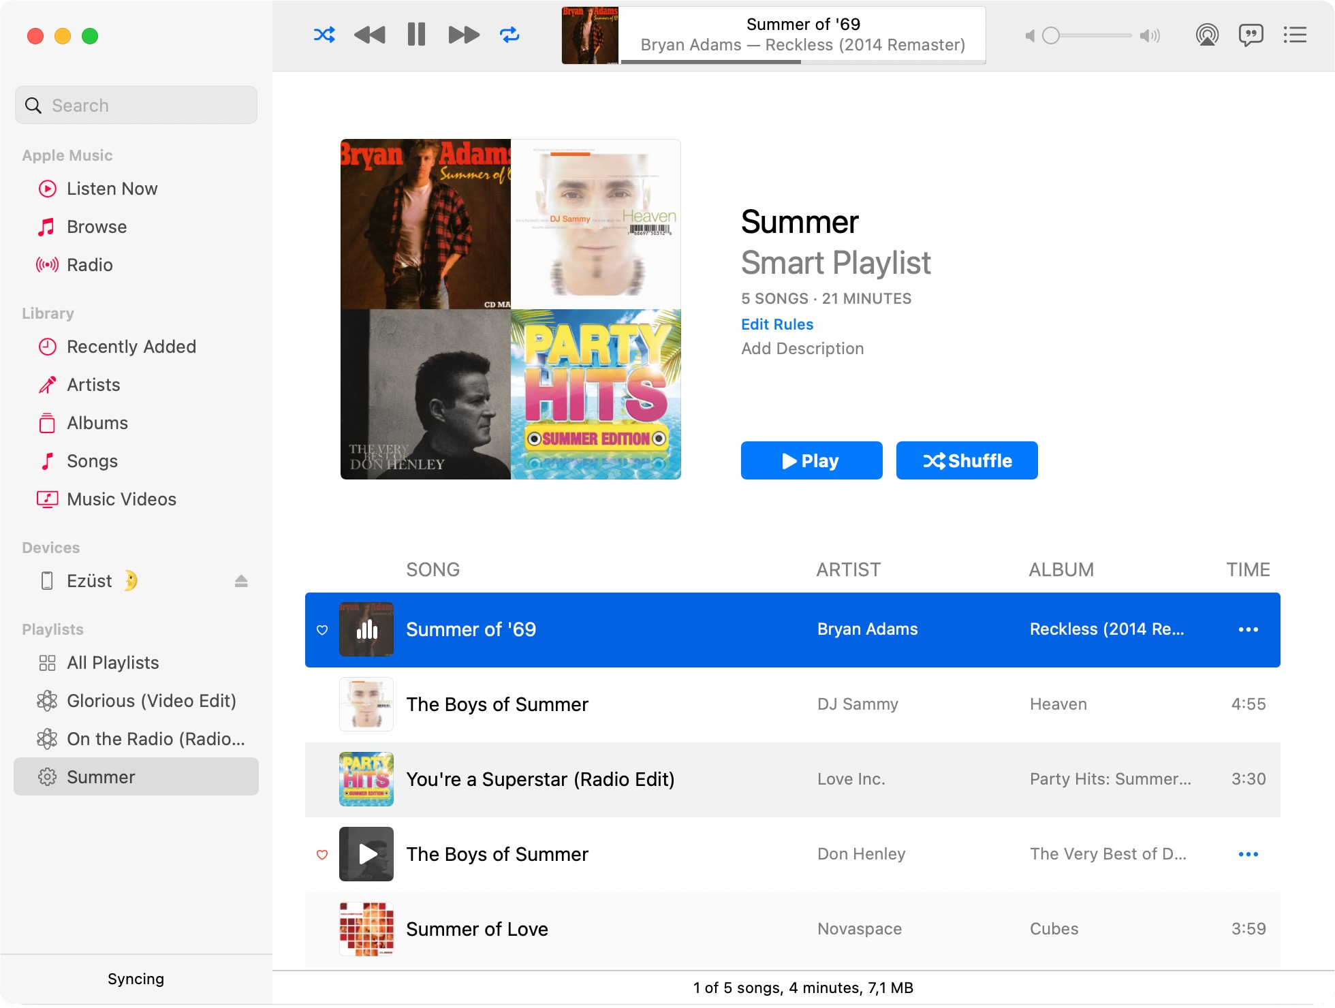Skip back to previous track

pyautogui.click(x=370, y=35)
